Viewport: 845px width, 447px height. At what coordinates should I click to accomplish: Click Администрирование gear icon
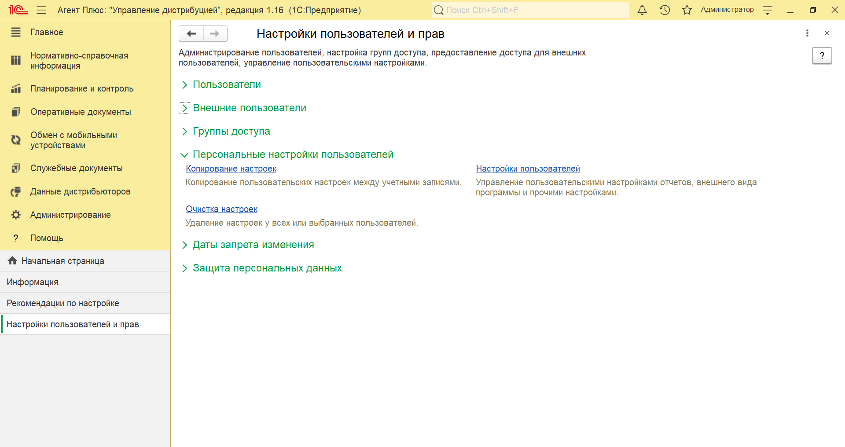[16, 215]
